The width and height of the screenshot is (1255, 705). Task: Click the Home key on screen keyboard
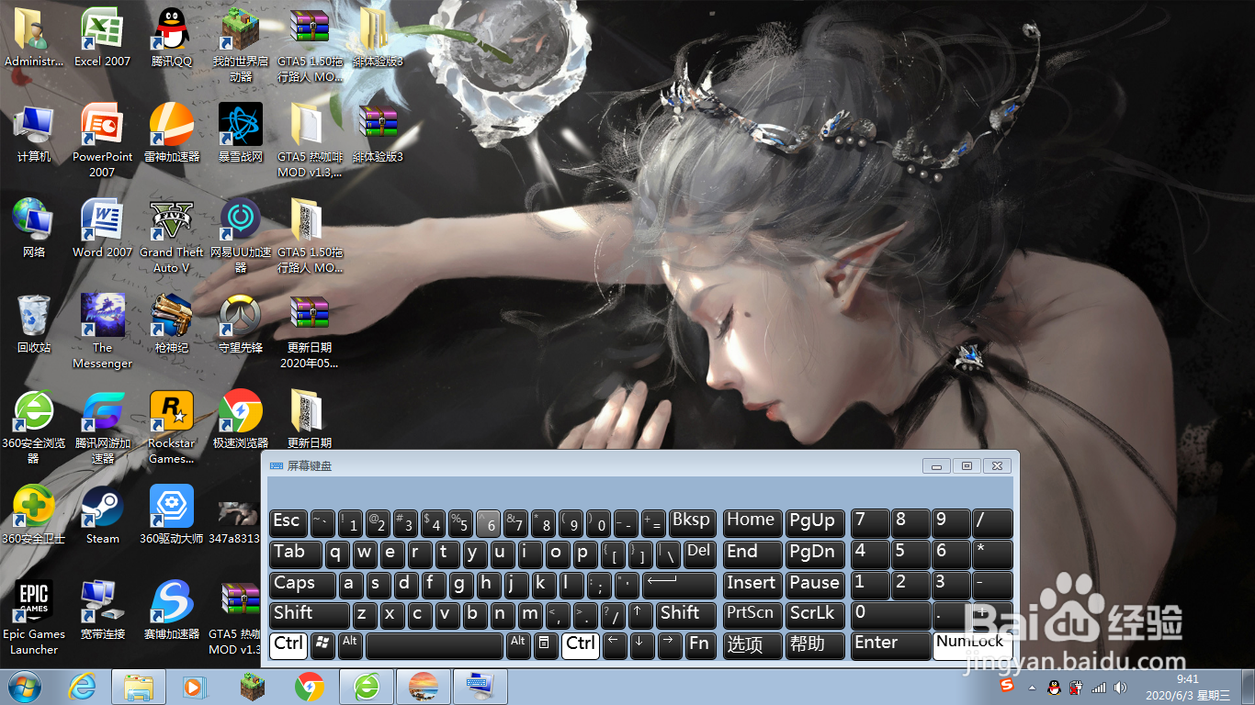(x=752, y=523)
